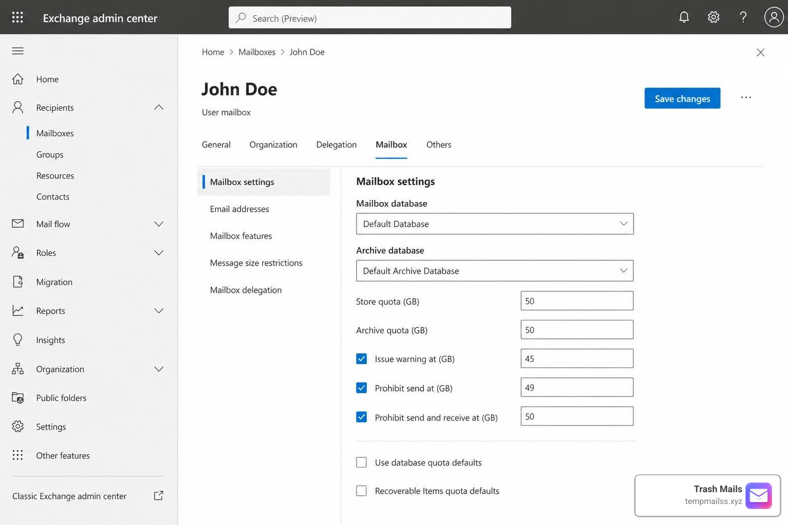Viewport: 788px width, 525px height.
Task: Expand the Organization section chevron
Action: pyautogui.click(x=159, y=369)
